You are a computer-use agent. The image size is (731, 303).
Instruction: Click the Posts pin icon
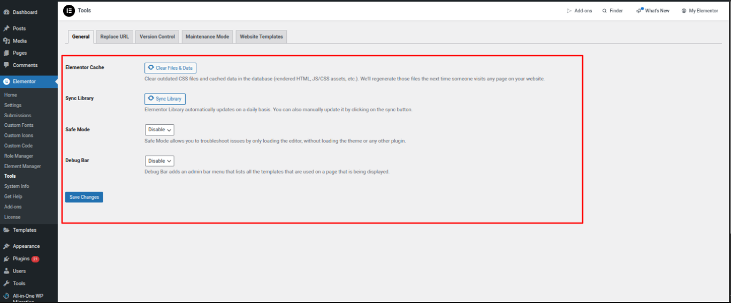tap(6, 28)
